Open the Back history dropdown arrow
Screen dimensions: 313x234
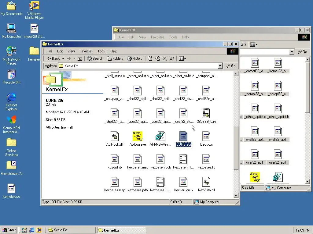click(63, 58)
